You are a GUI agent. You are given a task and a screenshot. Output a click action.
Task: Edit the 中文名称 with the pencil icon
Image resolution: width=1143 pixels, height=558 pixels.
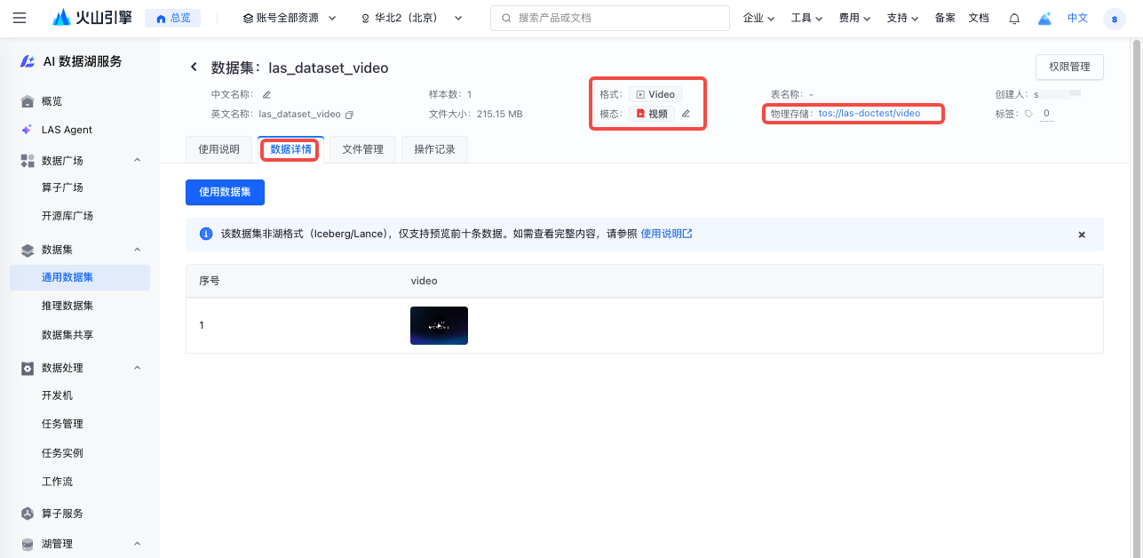click(266, 94)
